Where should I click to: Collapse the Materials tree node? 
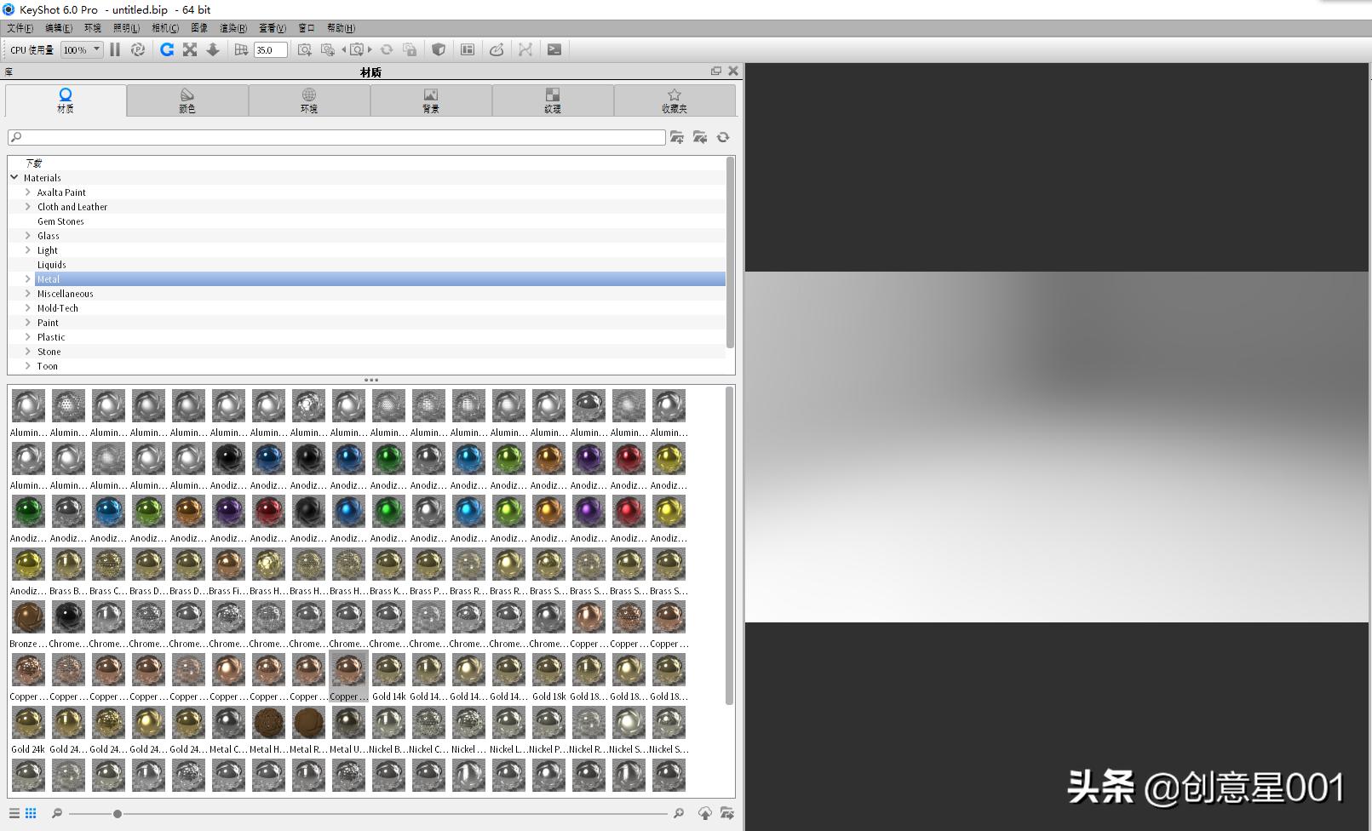tap(14, 177)
